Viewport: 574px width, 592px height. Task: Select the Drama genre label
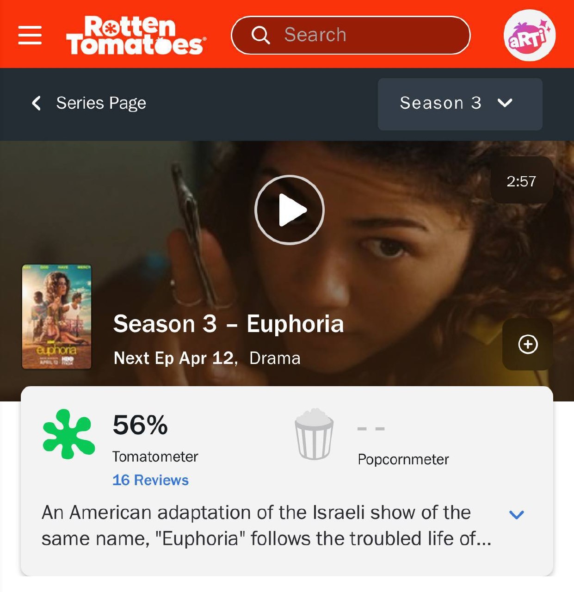(x=275, y=358)
